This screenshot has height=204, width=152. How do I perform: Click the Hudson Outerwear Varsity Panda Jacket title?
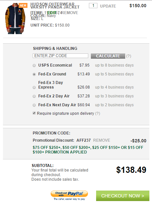pyautogui.click(x=55, y=6)
